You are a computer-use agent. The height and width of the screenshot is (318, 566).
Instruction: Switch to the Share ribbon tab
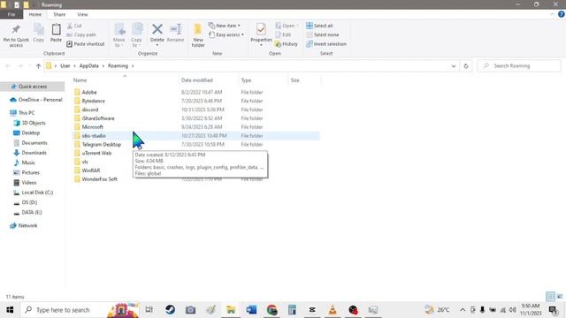tap(59, 14)
